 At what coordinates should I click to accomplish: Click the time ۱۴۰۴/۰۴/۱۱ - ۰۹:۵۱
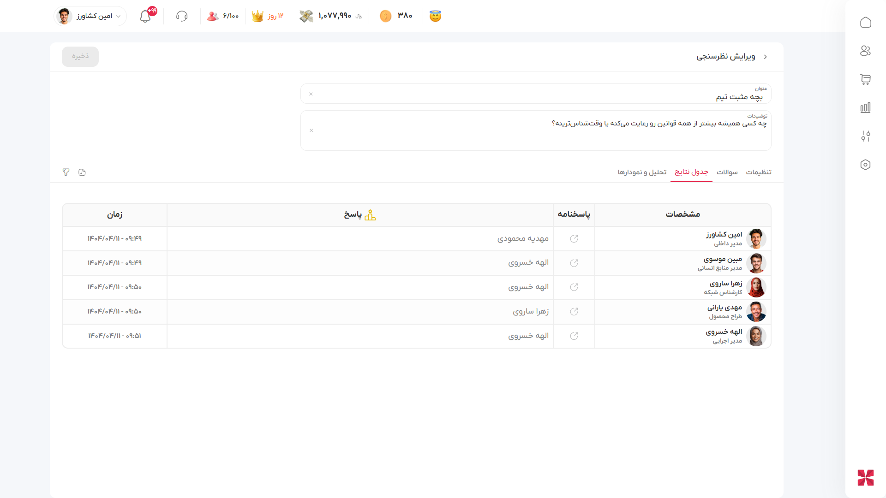pyautogui.click(x=115, y=336)
